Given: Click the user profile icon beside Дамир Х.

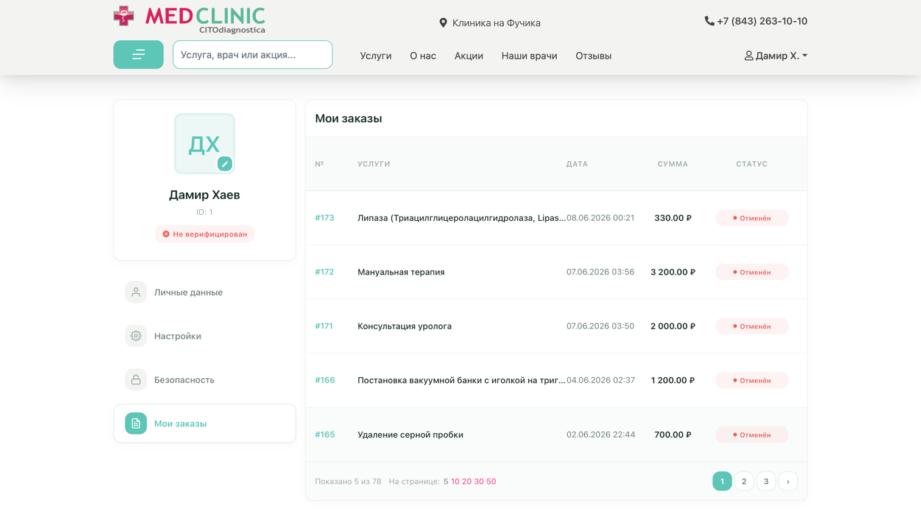Looking at the screenshot, I should pos(749,56).
